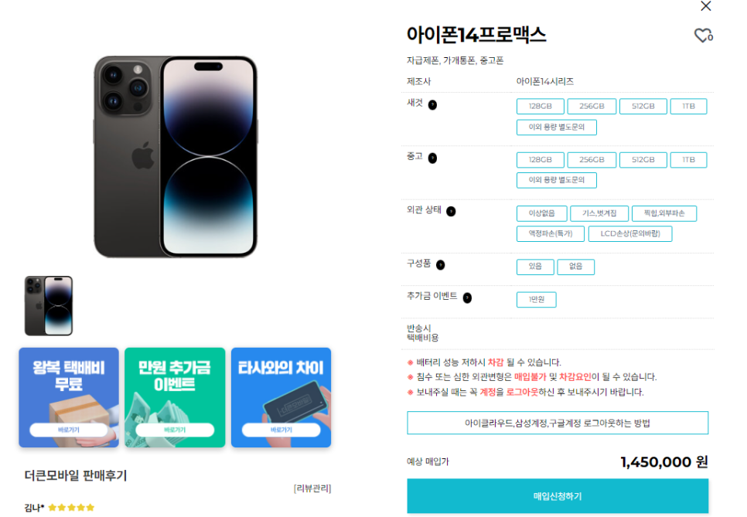Close the product popup with X
The image size is (747, 517).
pos(705,6)
